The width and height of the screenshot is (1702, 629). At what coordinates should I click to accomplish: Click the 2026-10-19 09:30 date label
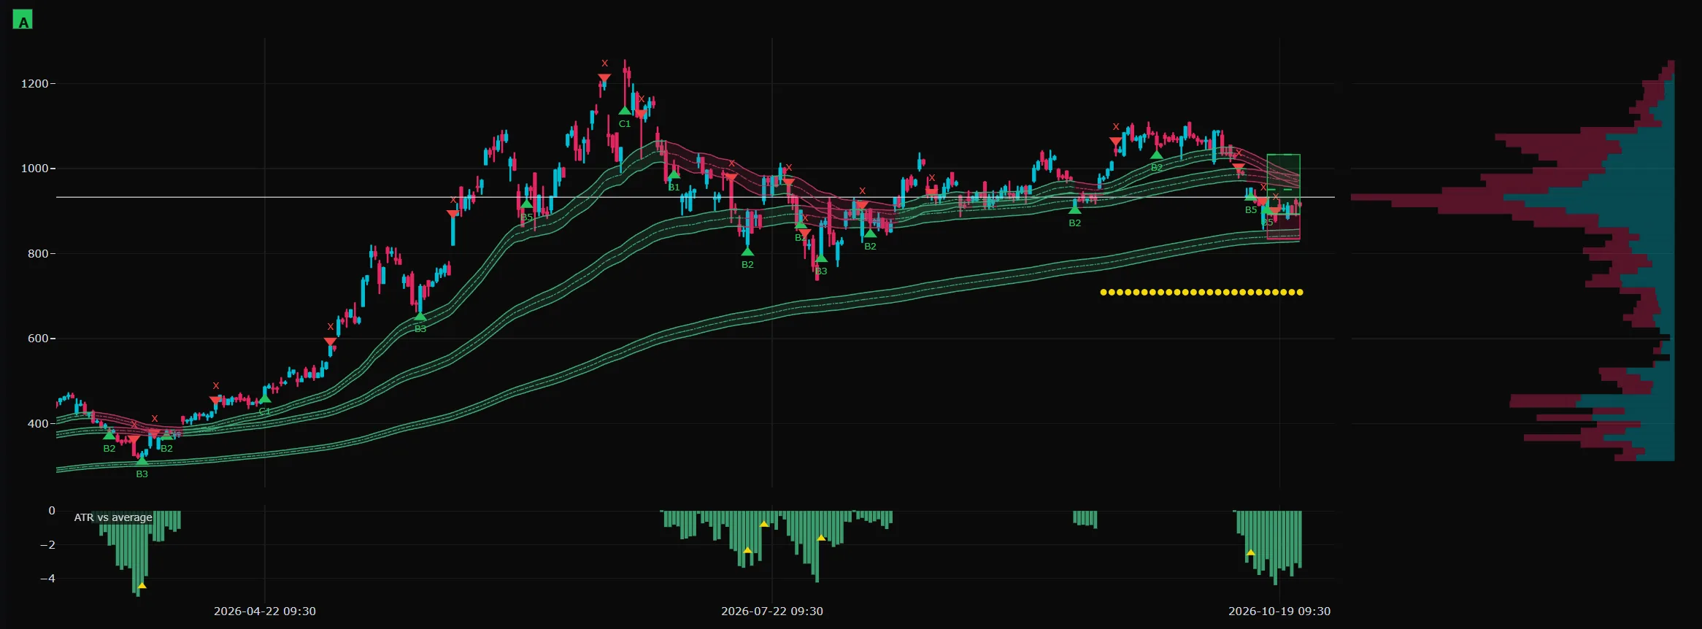(x=1279, y=611)
